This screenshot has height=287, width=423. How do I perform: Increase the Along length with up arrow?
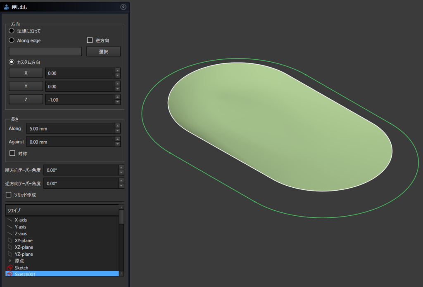point(118,126)
